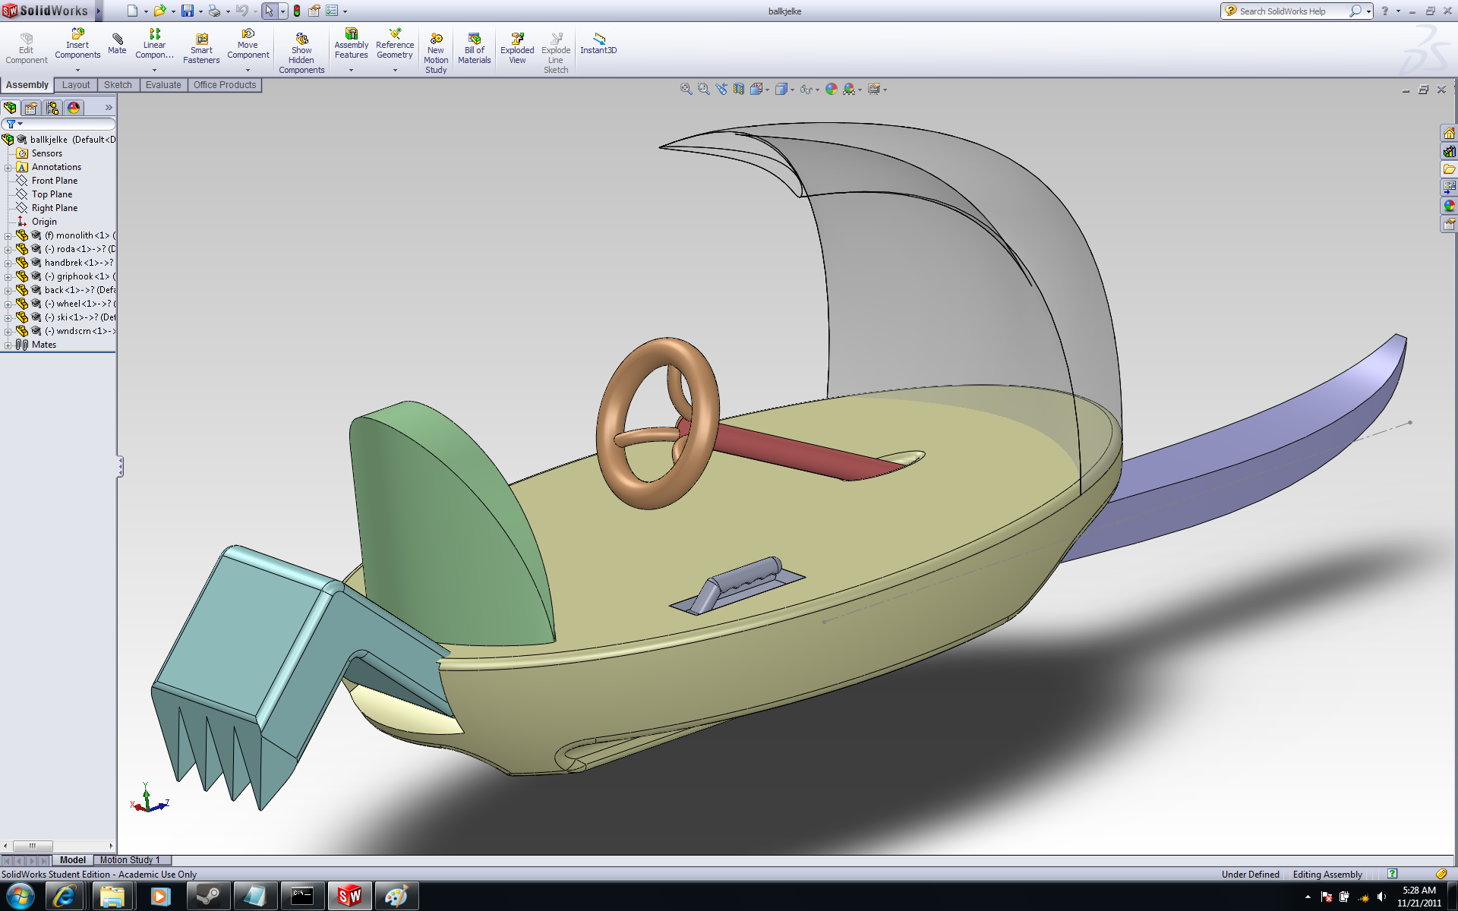
Task: Open the Options icon in quick toolbar
Action: pyautogui.click(x=332, y=11)
